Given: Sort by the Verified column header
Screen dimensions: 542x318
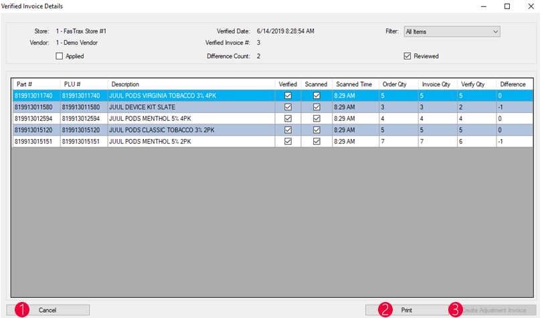Looking at the screenshot, I should 288,84.
